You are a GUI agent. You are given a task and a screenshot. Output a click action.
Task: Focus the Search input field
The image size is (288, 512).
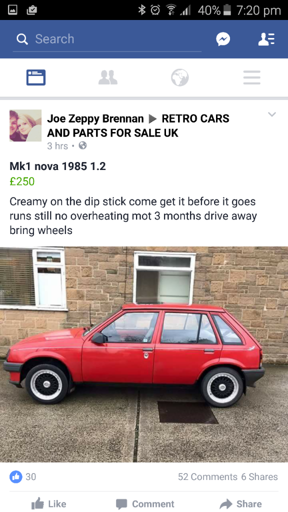tap(107, 39)
